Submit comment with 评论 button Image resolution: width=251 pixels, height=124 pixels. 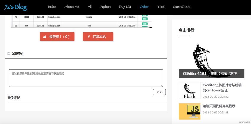pos(159,92)
